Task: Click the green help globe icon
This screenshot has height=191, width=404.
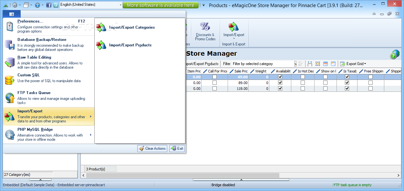Action: (x=395, y=54)
